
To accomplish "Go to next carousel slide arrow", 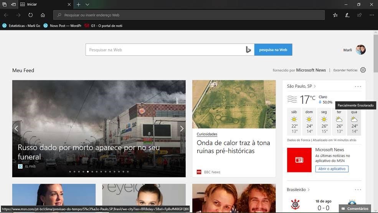I will [182, 129].
